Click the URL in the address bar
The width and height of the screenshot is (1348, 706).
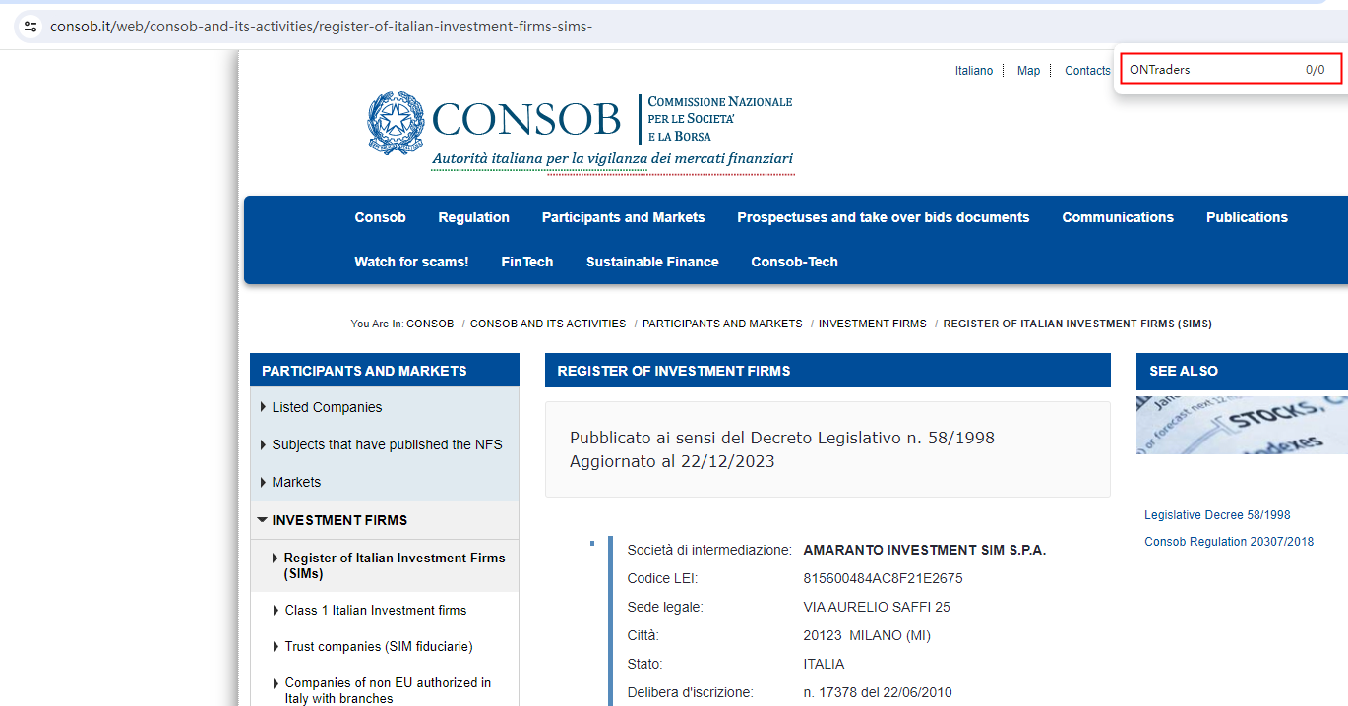(x=321, y=27)
